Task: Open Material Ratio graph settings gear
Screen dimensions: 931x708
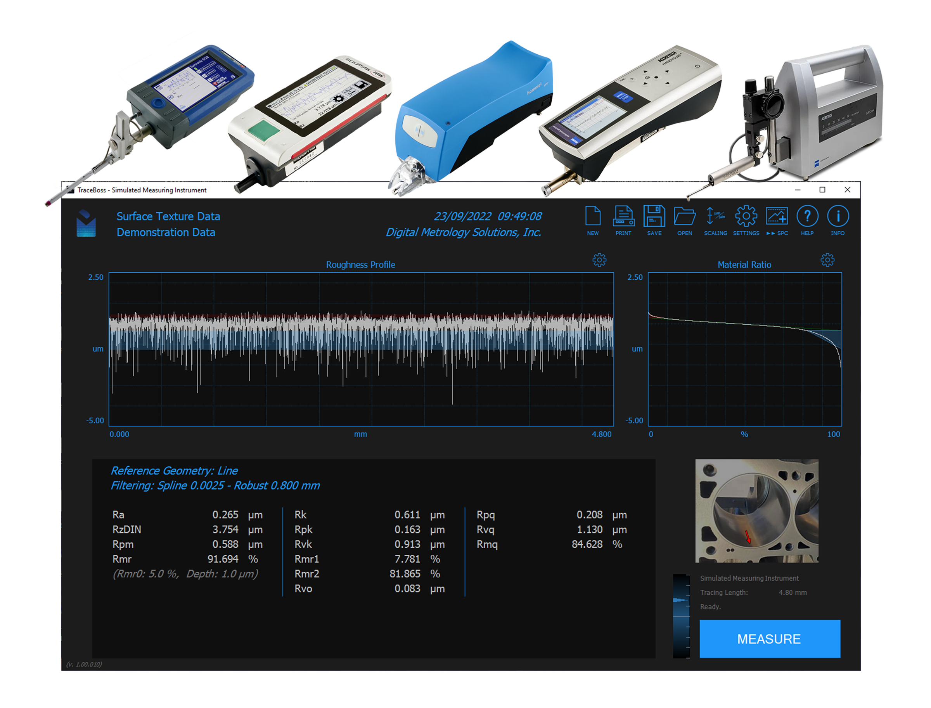Action: point(827,260)
